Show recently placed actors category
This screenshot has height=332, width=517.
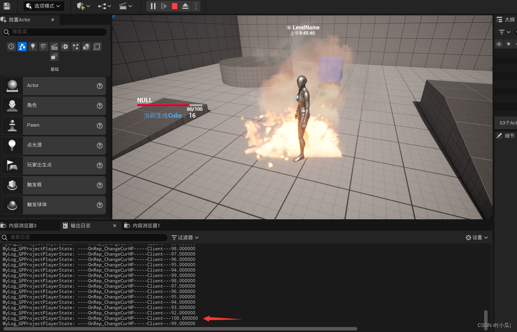coord(11,47)
